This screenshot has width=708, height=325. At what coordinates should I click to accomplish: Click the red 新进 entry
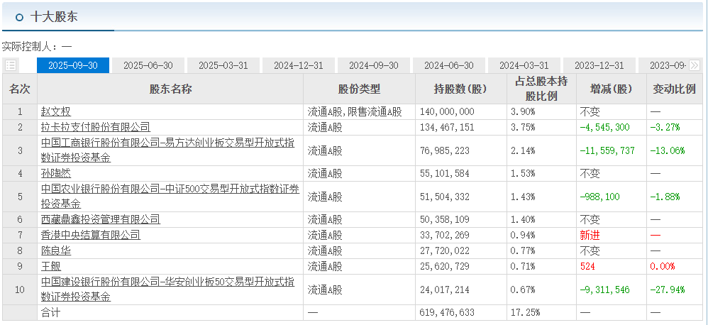coord(590,235)
